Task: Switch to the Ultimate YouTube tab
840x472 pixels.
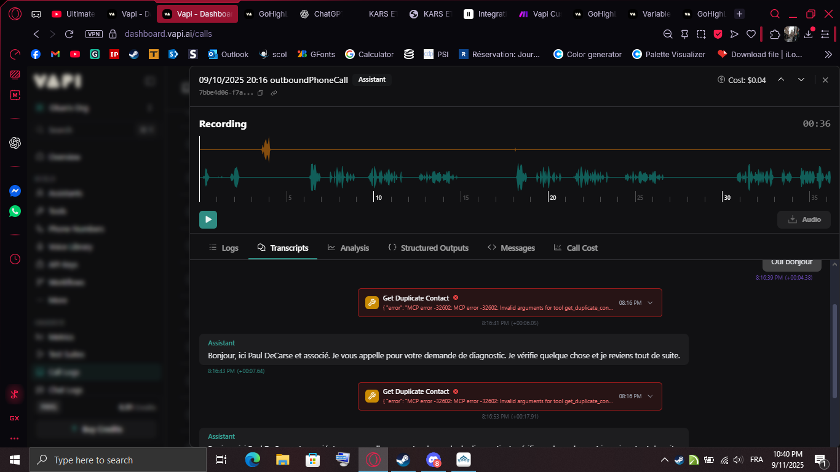Action: [74, 14]
